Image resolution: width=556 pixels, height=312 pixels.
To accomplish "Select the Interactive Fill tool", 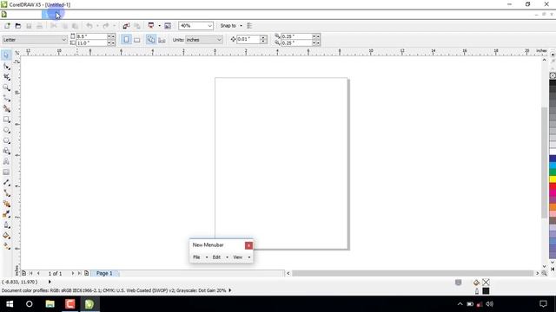I will click(x=6, y=246).
